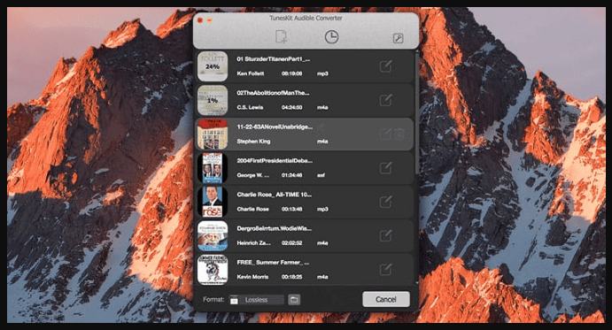612x330 pixels.
Task: Click duration 00:13:48
Action: 292,209
